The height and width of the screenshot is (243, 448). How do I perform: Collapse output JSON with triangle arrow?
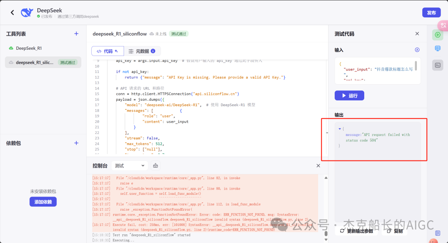[340, 129]
